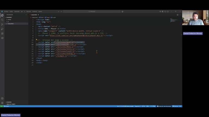Select the index.html editor tab
The height and width of the screenshot is (117, 209).
coord(34,15)
